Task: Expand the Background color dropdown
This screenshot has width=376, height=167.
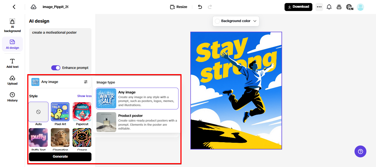Action: coord(255,21)
